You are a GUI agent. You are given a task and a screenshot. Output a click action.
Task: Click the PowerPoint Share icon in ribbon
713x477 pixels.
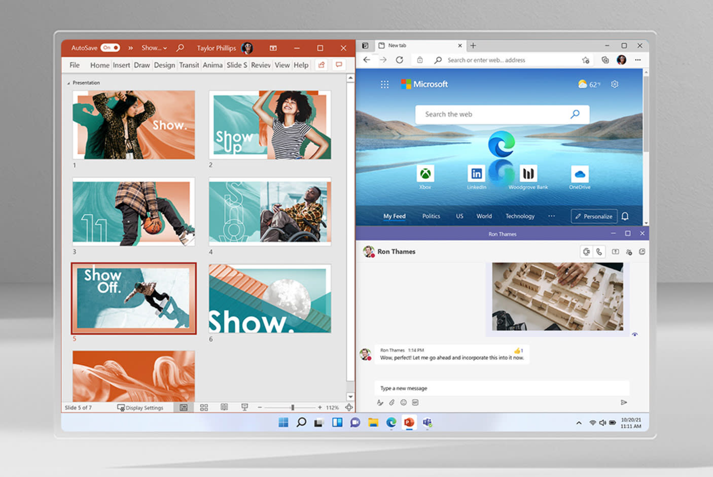coord(321,65)
